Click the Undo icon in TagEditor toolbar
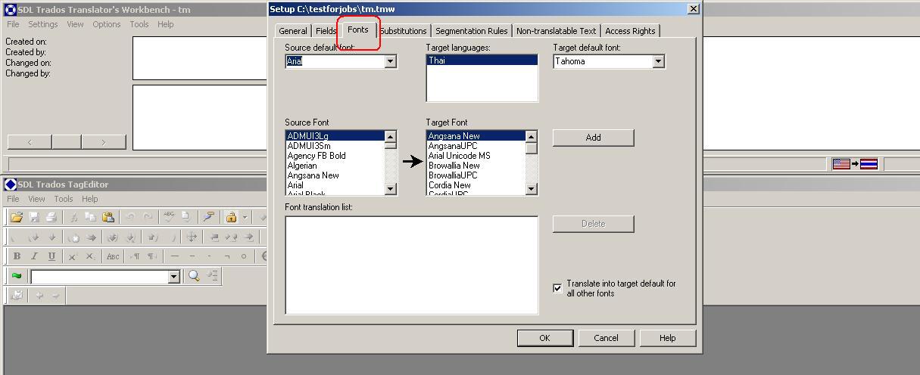This screenshot has height=375, width=920. (130, 216)
